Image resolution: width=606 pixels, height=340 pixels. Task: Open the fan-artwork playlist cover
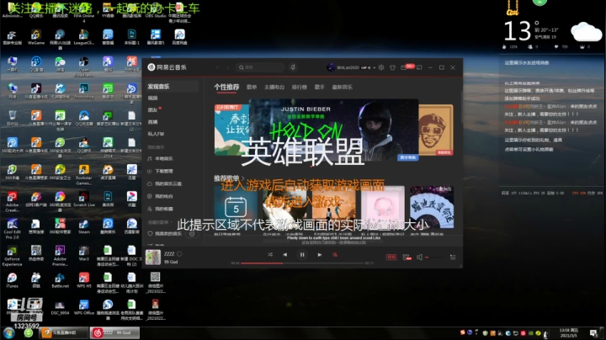pos(432,208)
